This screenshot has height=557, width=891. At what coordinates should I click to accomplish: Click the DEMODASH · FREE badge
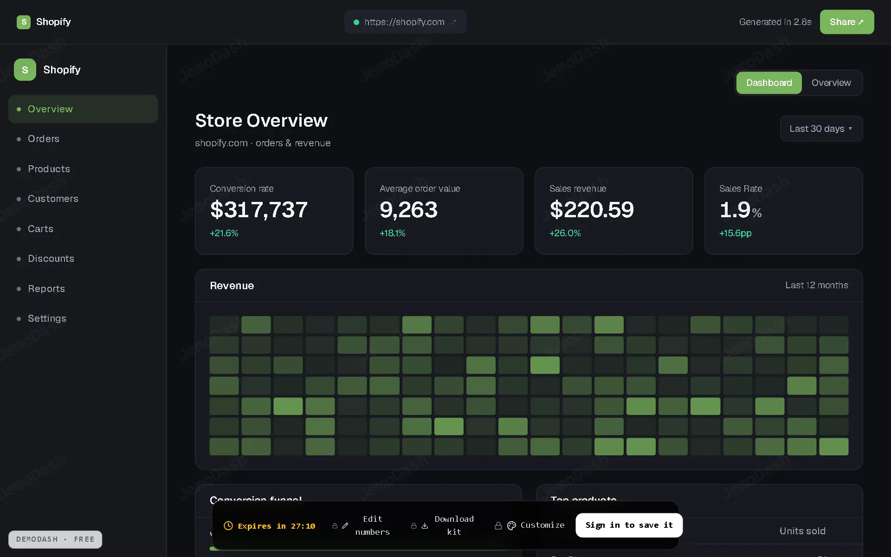pyautogui.click(x=55, y=539)
